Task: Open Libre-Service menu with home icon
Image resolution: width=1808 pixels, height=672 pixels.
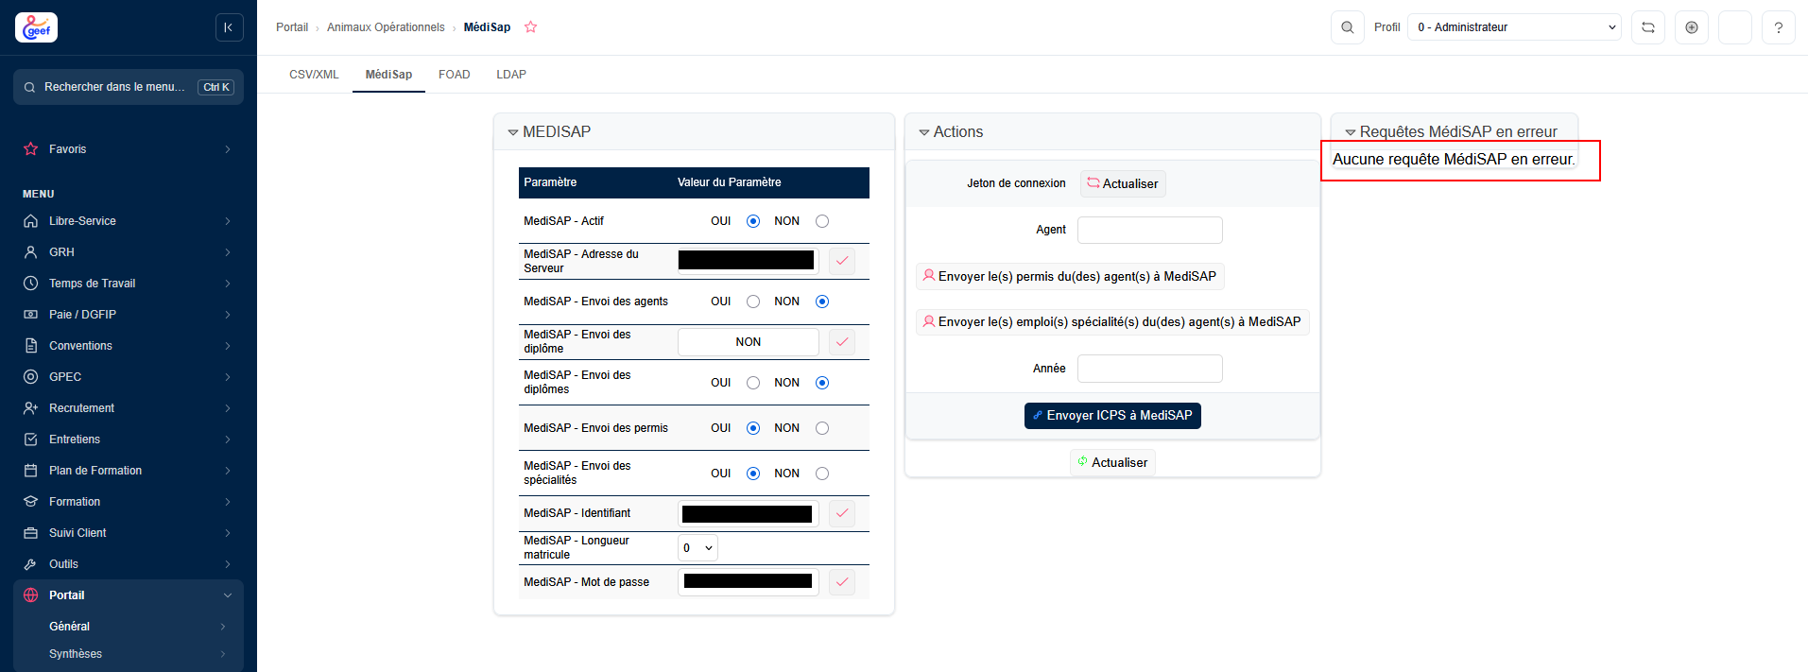Action: (x=129, y=221)
